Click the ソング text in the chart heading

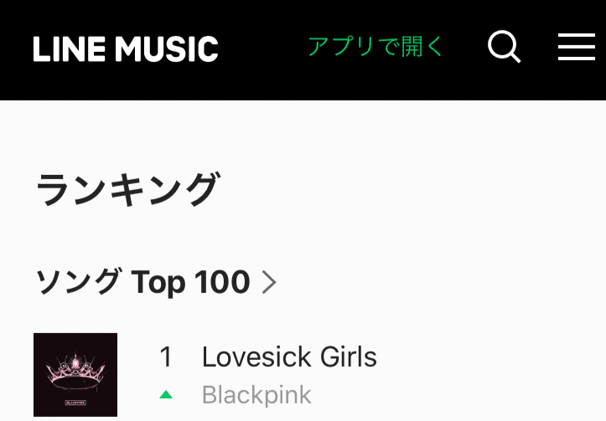point(78,283)
